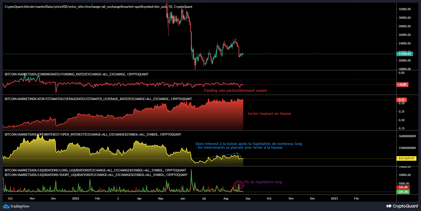Click the Dec label before 2022

[x=54, y=198]
